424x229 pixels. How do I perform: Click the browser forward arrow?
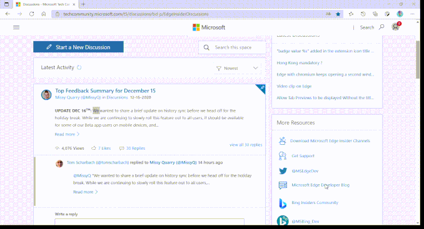(19, 14)
